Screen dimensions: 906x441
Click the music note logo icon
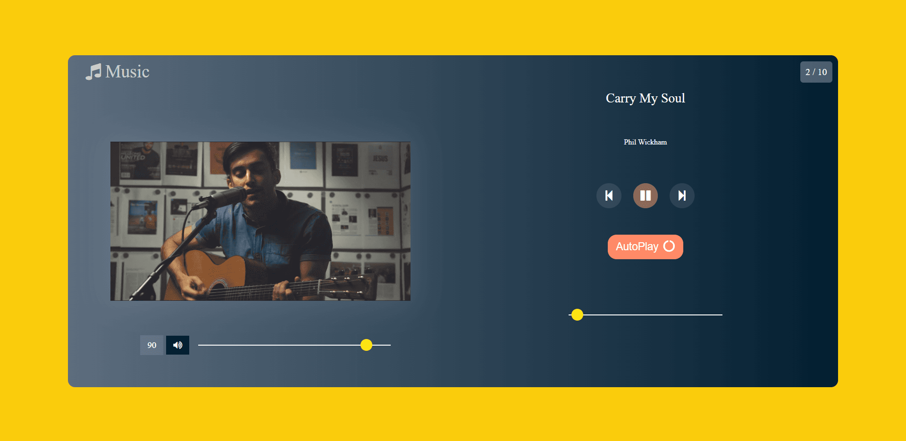tap(93, 72)
